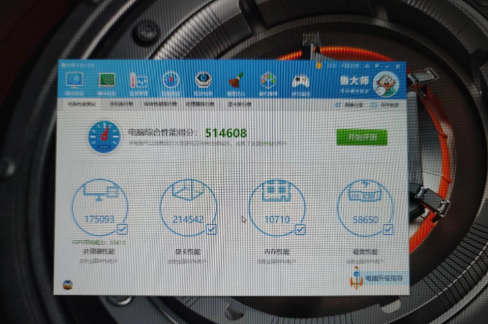Image resolution: width=488 pixels, height=324 pixels.
Task: Click the disk score 58650
Action: [365, 220]
